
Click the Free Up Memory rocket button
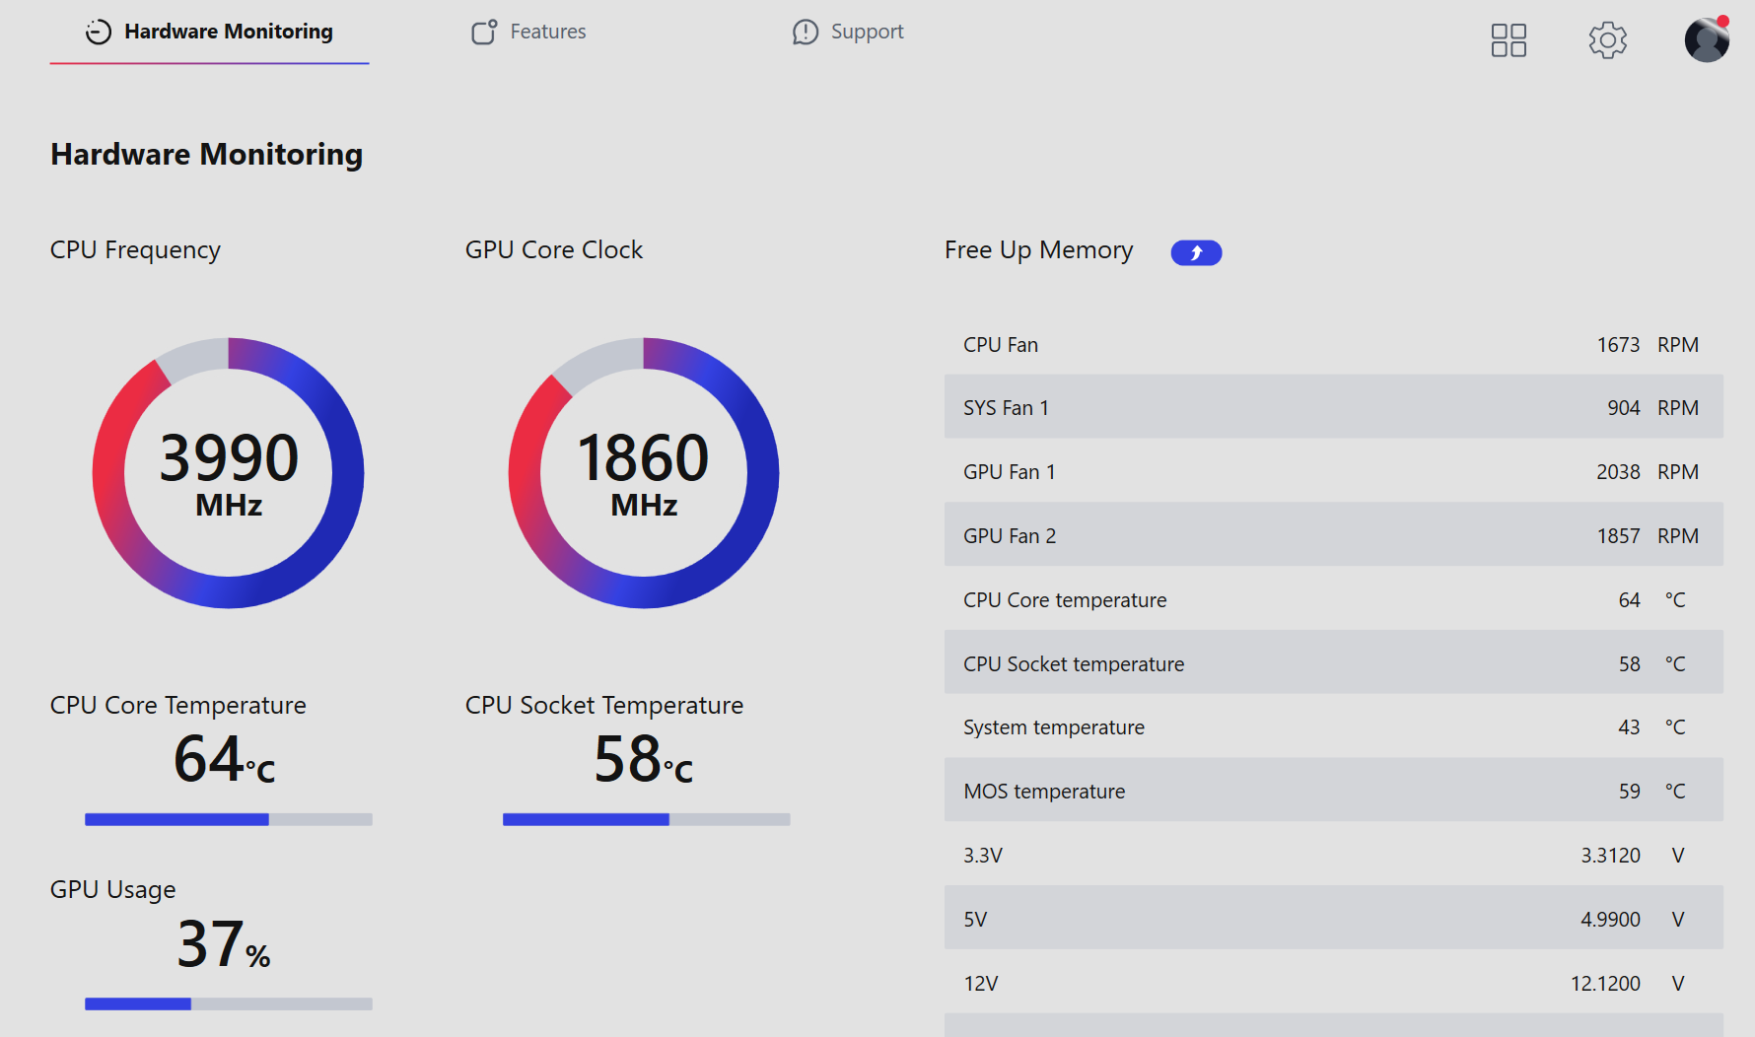1196,253
